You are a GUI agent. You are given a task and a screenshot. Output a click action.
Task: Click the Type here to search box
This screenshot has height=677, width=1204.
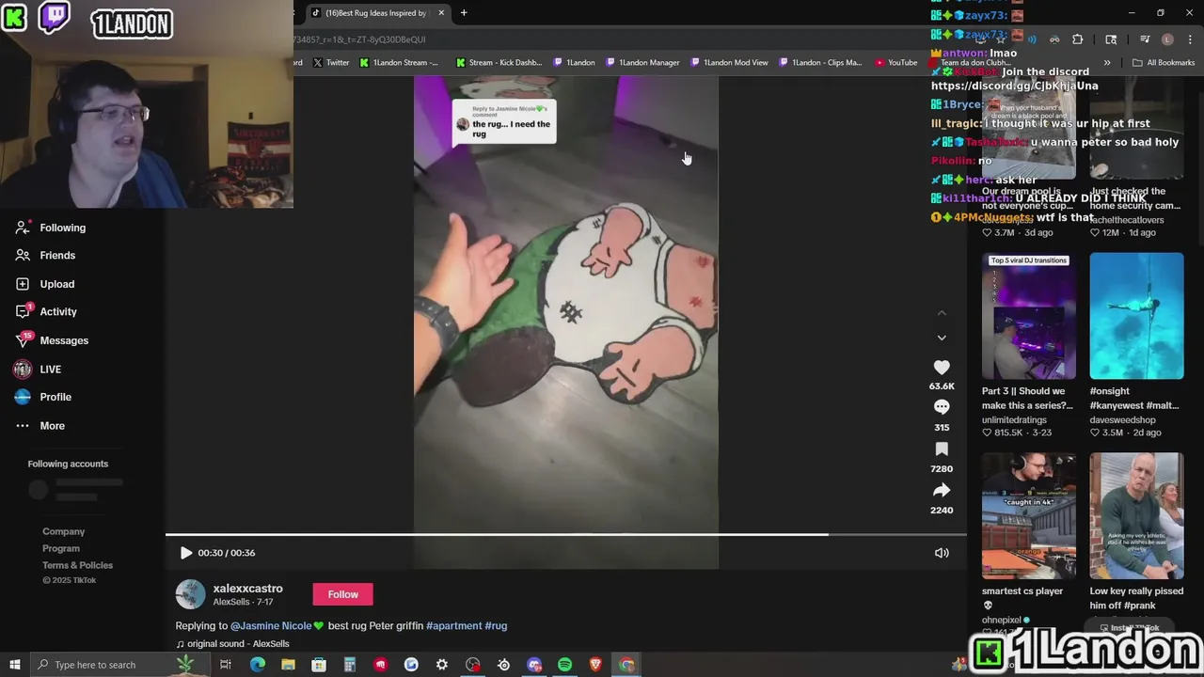coord(119,665)
